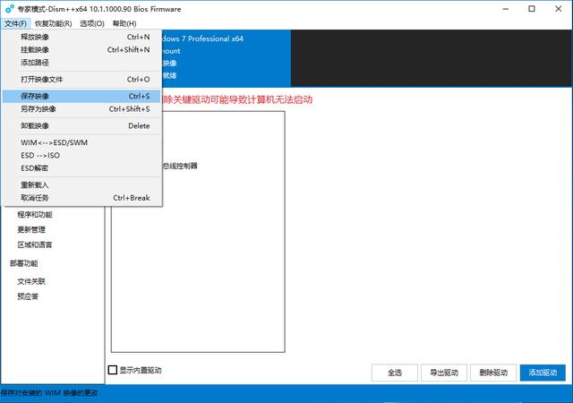
Task: Open 区域和语言 sidebar item
Action: pyautogui.click(x=35, y=244)
